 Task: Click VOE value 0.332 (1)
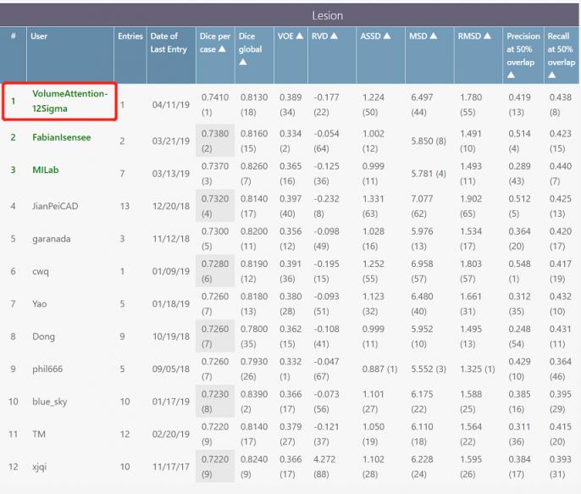click(290, 369)
